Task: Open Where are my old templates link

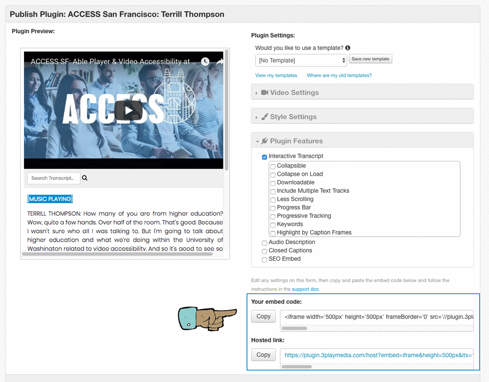Action: coord(339,75)
